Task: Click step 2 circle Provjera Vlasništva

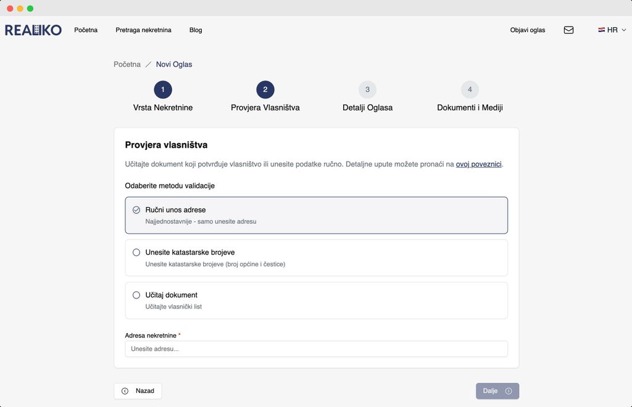Action: tap(265, 89)
